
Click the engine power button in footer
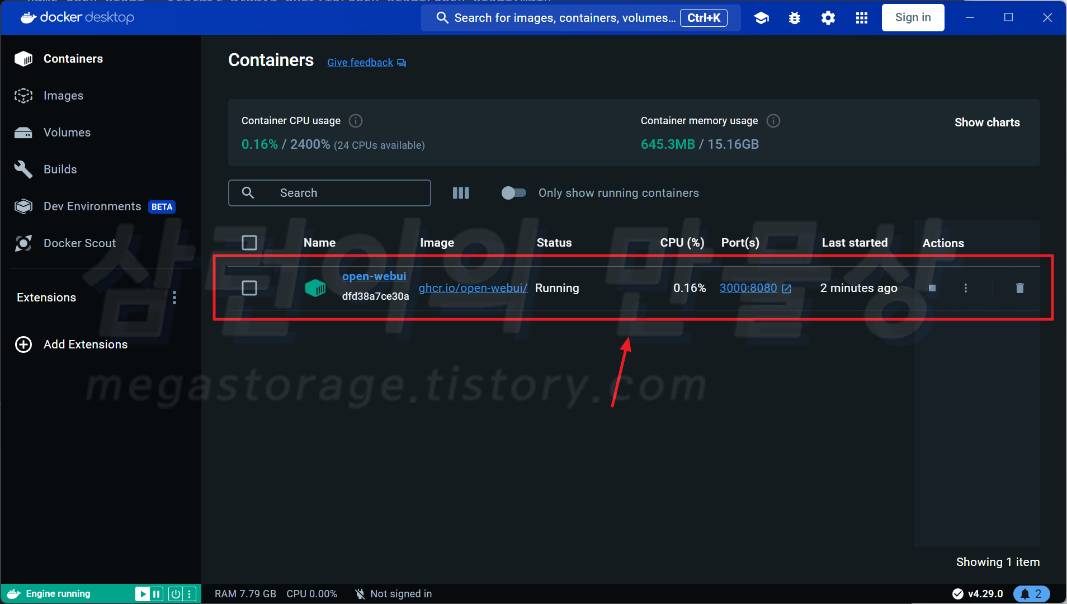[176, 594]
